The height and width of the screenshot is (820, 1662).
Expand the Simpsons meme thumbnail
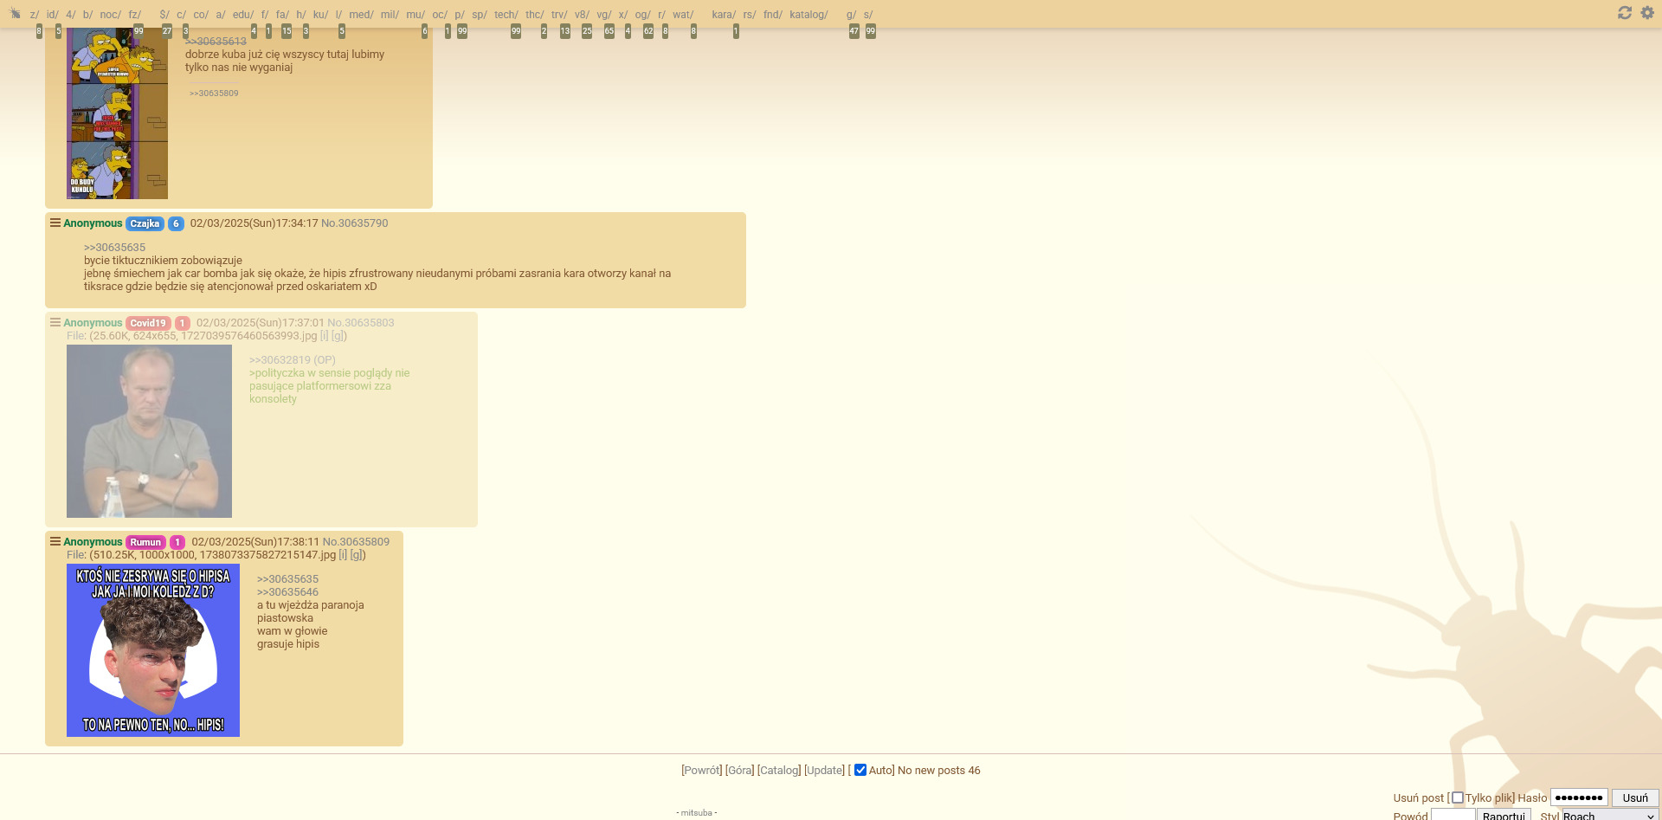point(117,113)
